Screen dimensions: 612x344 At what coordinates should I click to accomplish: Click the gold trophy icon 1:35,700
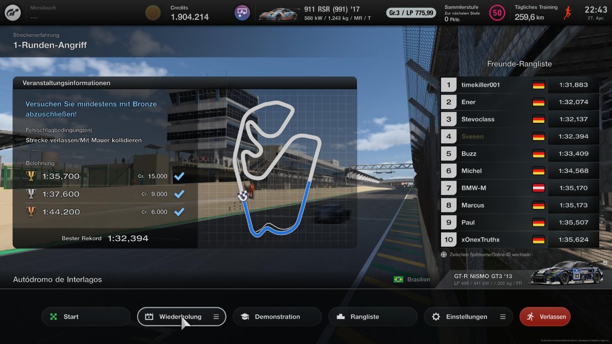tap(31, 176)
